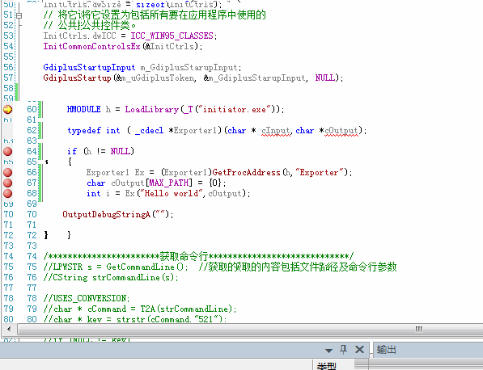Click the "Exporter" string argument on line 66

[x=320, y=173]
